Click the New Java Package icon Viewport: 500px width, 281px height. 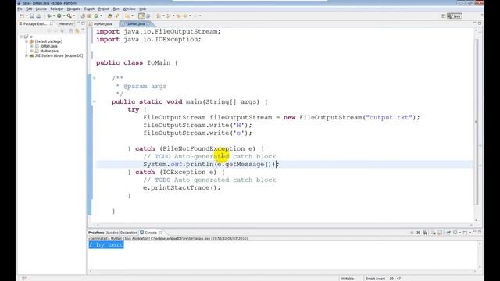pyautogui.click(x=90, y=16)
